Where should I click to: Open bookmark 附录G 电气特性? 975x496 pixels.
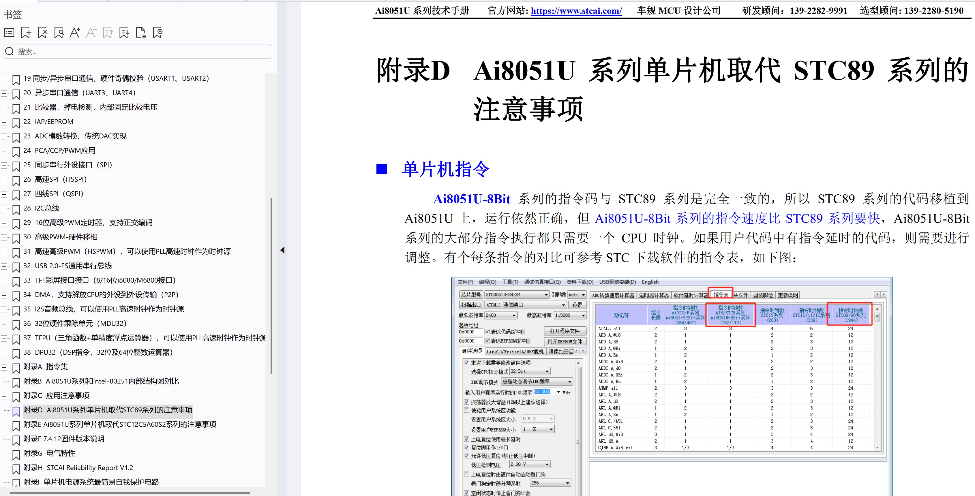(x=49, y=453)
